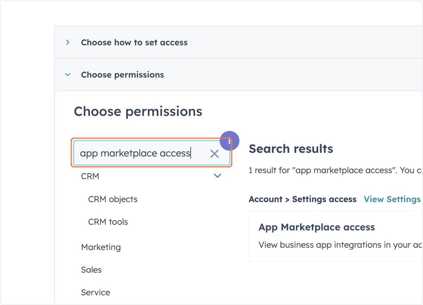
Task: Select the Service permissions category
Action: [96, 292]
